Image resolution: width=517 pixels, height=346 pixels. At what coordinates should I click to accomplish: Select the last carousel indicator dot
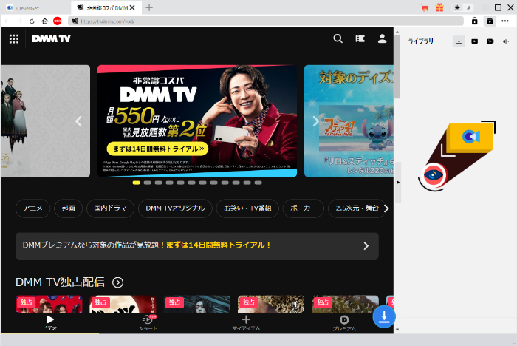[258, 183]
